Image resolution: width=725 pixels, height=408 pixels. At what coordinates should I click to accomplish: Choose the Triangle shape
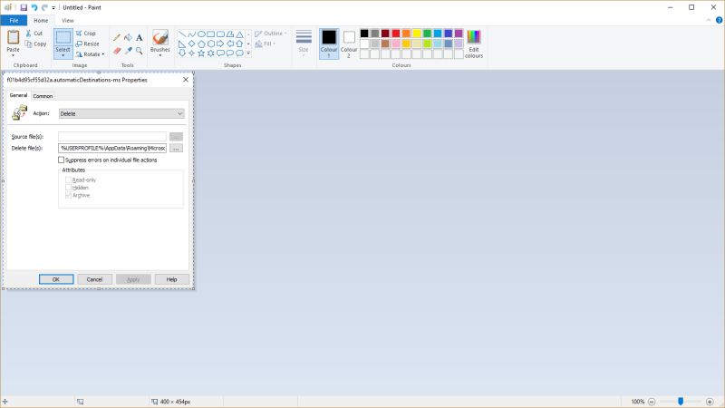239,34
